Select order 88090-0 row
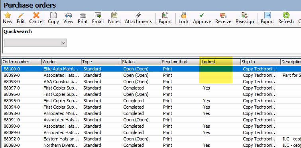 (x=151, y=126)
